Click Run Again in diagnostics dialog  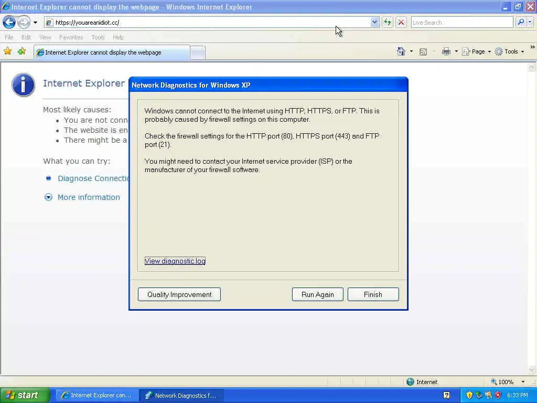point(317,294)
